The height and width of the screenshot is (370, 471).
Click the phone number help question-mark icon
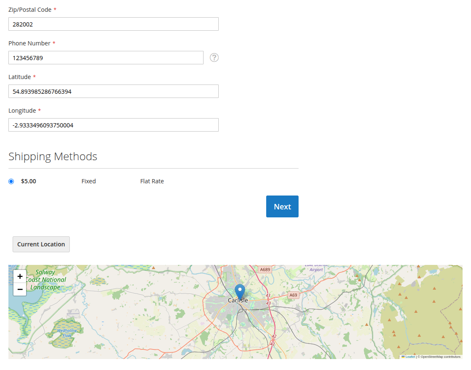coord(214,57)
